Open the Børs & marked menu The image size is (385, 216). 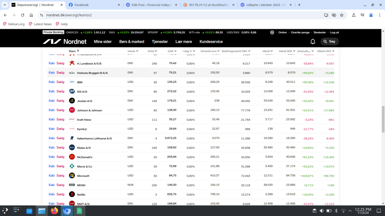(132, 42)
